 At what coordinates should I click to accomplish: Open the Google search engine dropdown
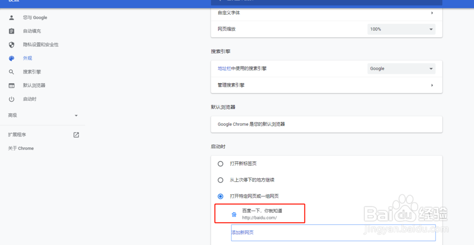[401, 69]
